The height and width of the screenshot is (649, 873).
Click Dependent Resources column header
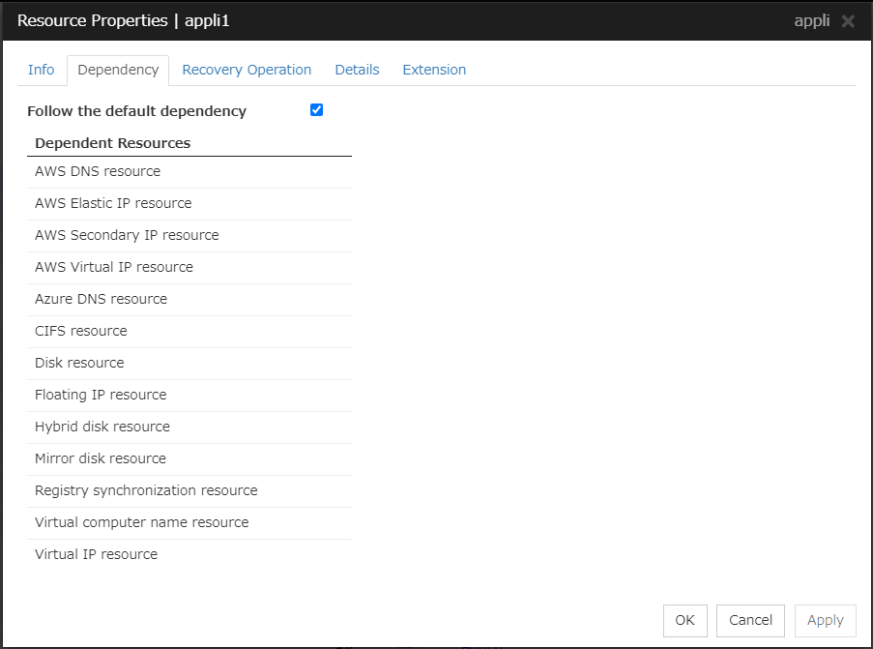112,143
